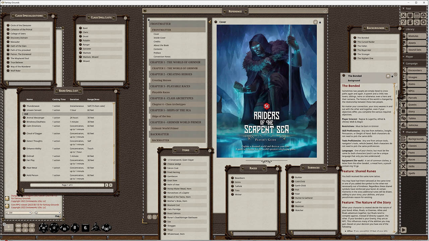Open the Modifiers +/- tool icon

pyautogui.click(x=404, y=22)
